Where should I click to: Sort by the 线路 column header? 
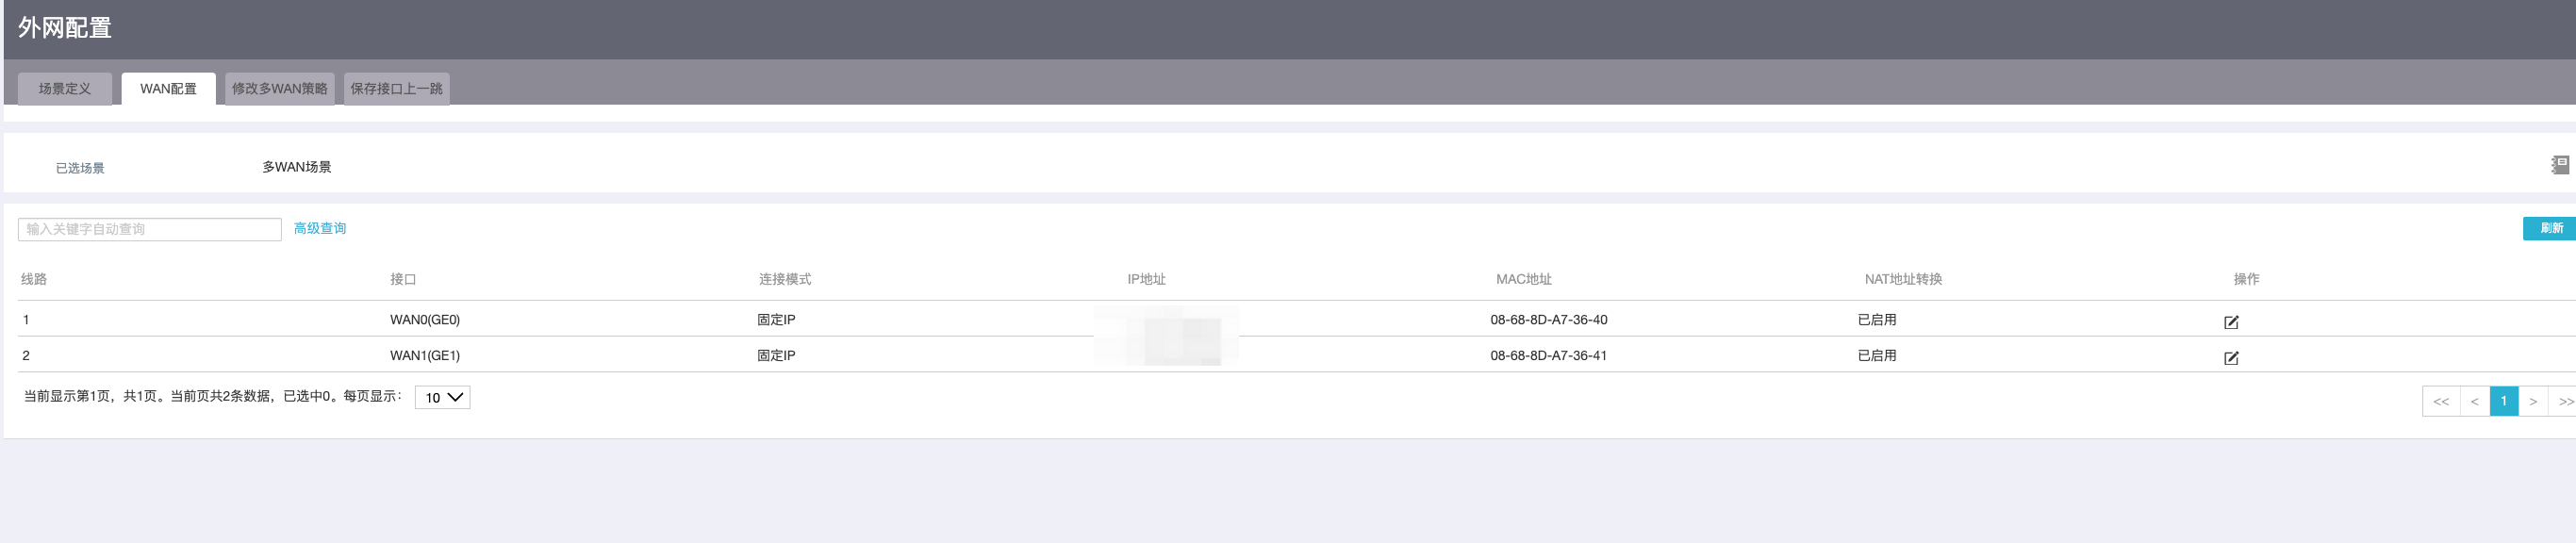pyautogui.click(x=34, y=279)
